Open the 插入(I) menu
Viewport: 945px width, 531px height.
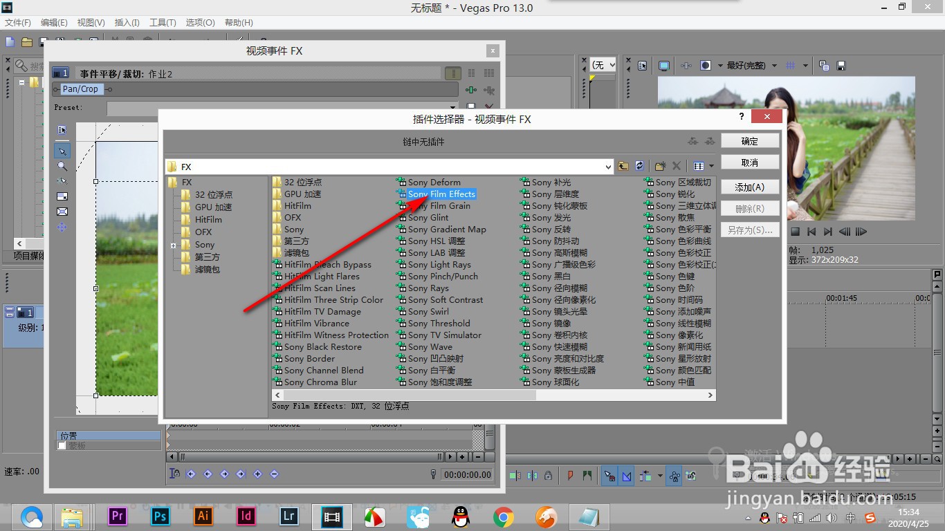click(x=127, y=23)
